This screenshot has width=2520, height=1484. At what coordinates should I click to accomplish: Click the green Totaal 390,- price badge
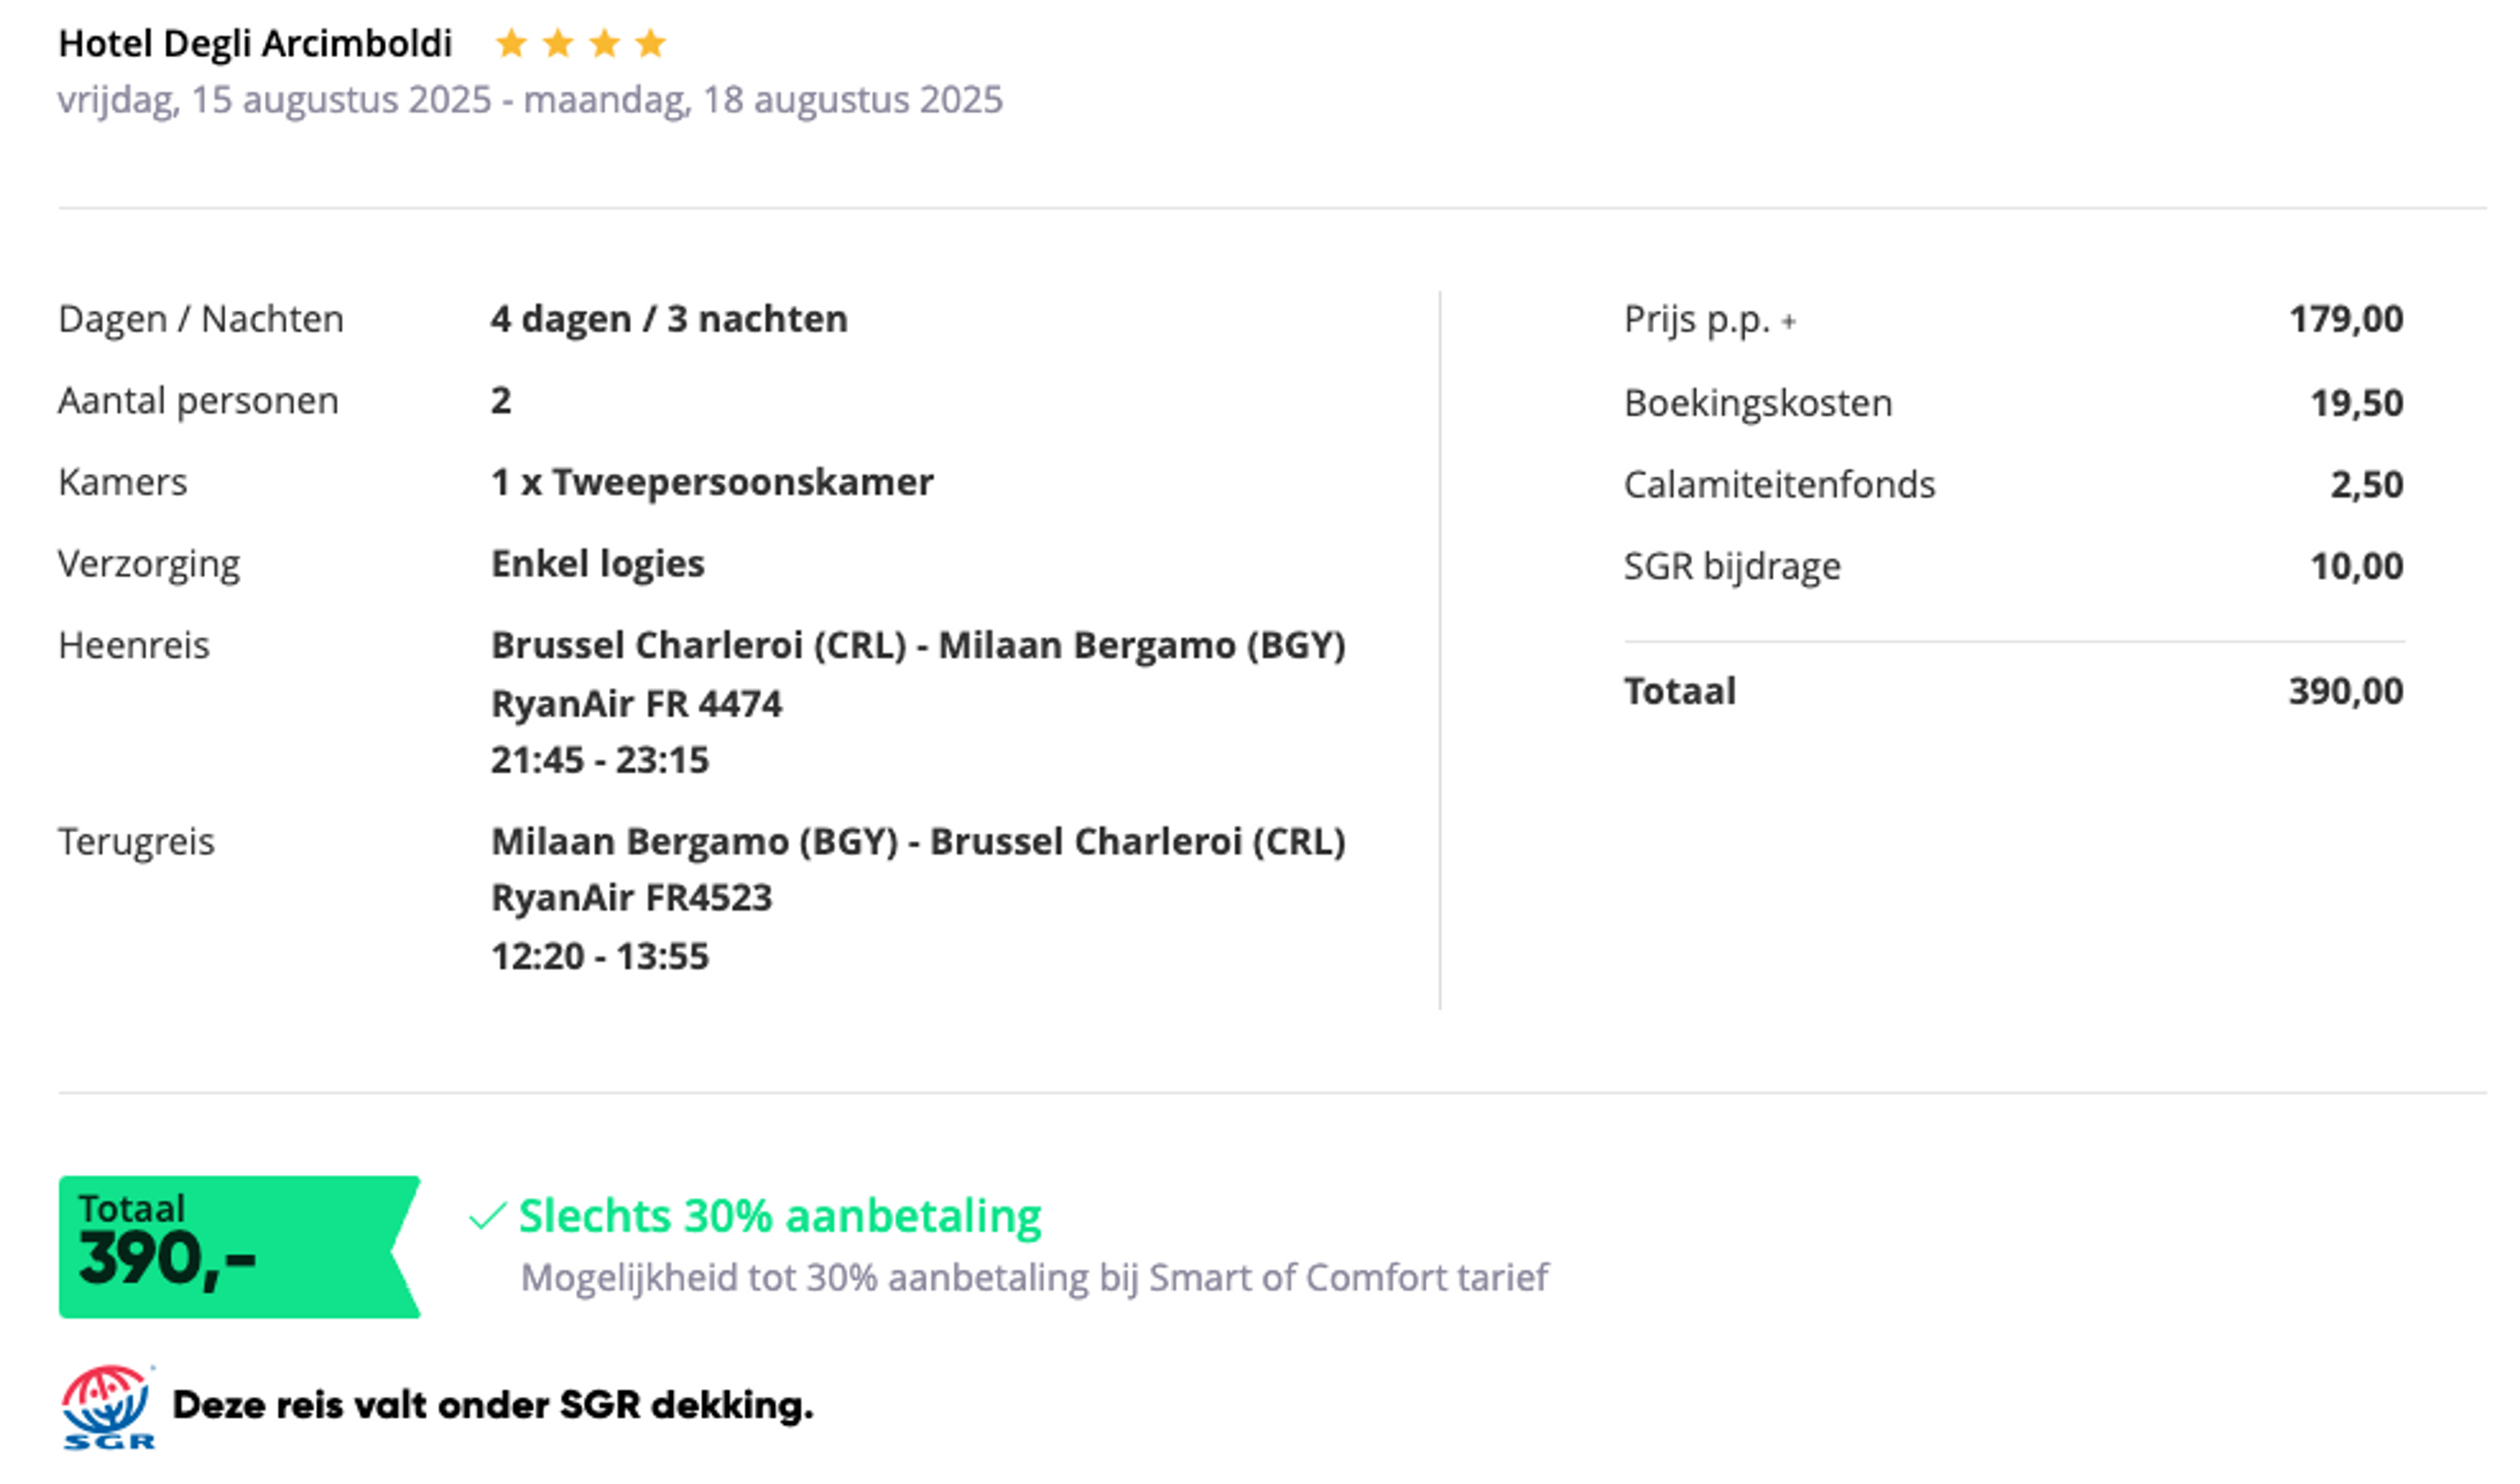[x=239, y=1247]
